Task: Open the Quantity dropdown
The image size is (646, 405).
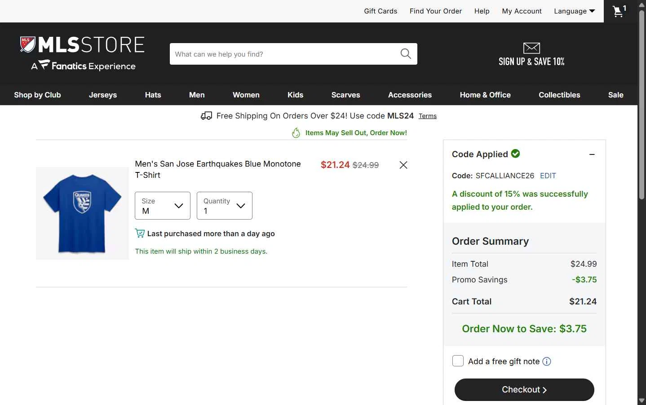Action: tap(225, 206)
